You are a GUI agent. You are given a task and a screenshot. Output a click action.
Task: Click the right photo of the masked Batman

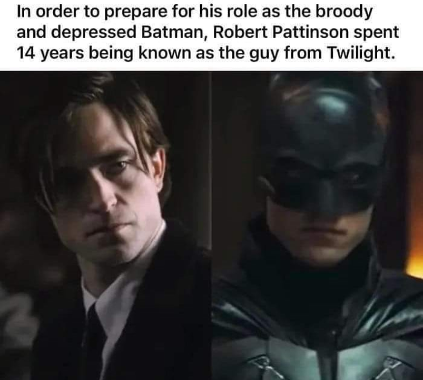317,226
